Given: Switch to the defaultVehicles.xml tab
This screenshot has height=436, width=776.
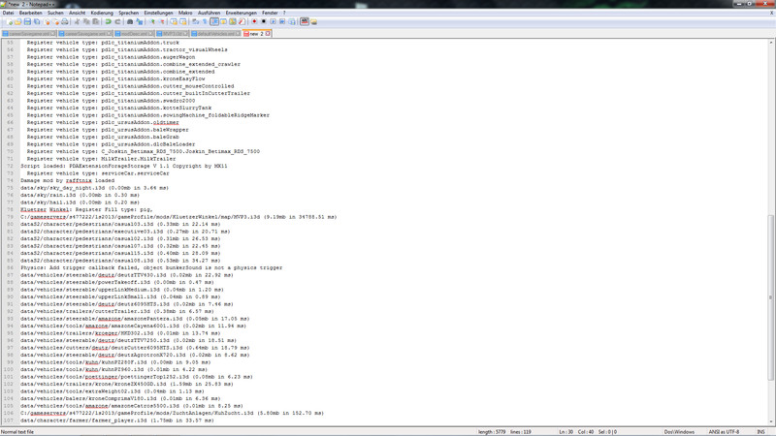Looking at the screenshot, I should coord(215,34).
